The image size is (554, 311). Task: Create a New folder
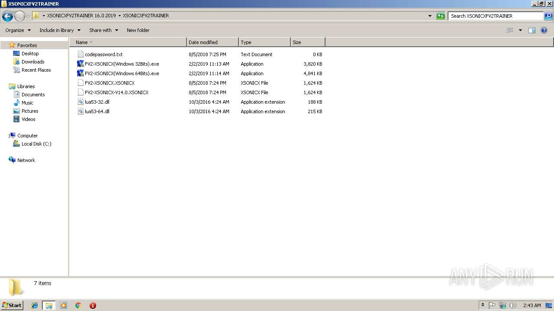(x=138, y=30)
